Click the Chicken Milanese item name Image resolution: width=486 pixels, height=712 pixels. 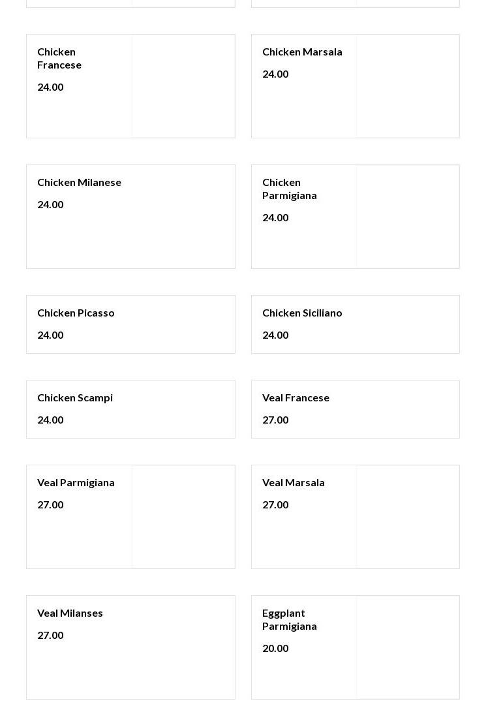pyautogui.click(x=79, y=182)
